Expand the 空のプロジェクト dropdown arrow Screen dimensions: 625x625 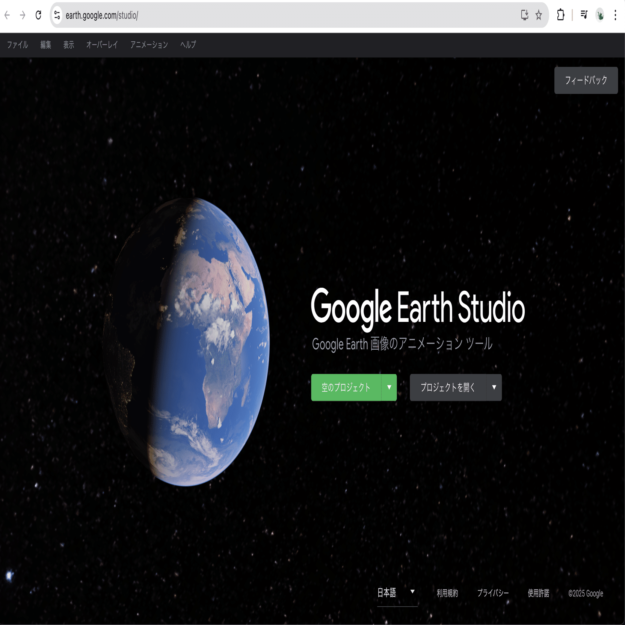(389, 387)
